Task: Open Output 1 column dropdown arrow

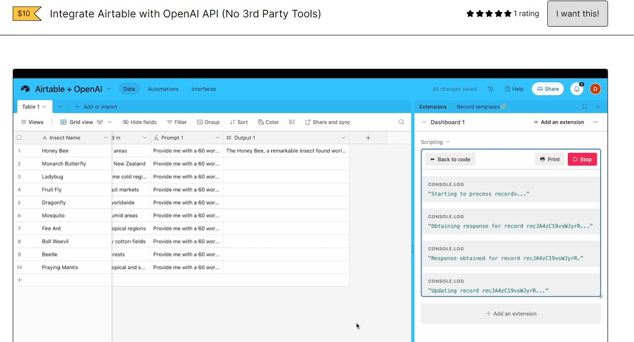Action: point(343,138)
